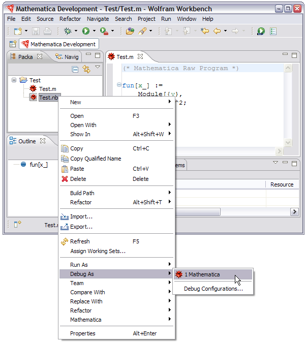Open the Back history dropdown arrow

click(225, 31)
